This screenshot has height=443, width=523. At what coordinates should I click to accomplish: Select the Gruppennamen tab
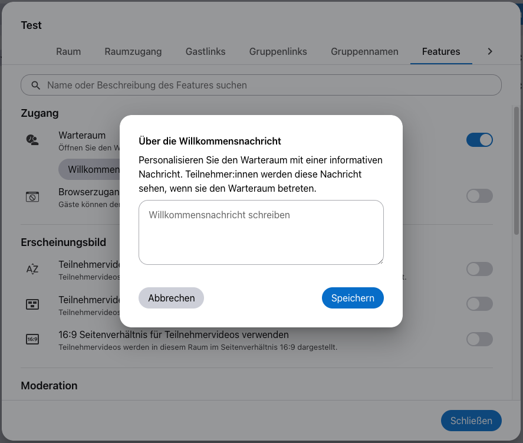tap(364, 51)
